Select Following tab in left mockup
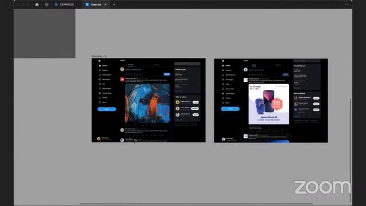The width and height of the screenshot is (366, 206). pyautogui.click(x=156, y=65)
